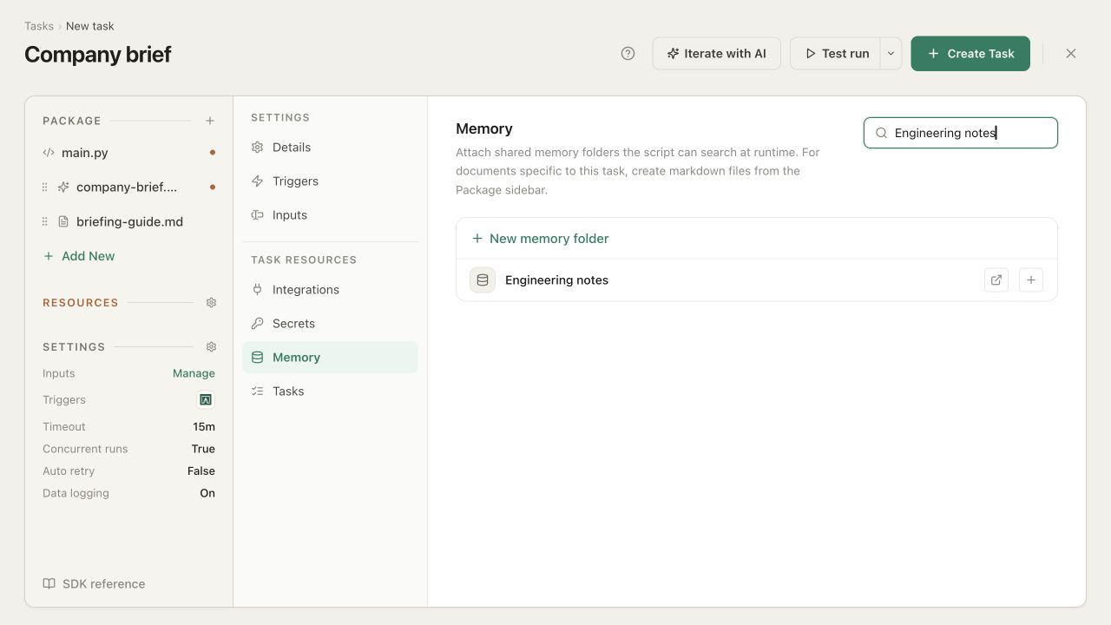Click the database icon on Engineering notes row
1111x625 pixels.
point(483,280)
